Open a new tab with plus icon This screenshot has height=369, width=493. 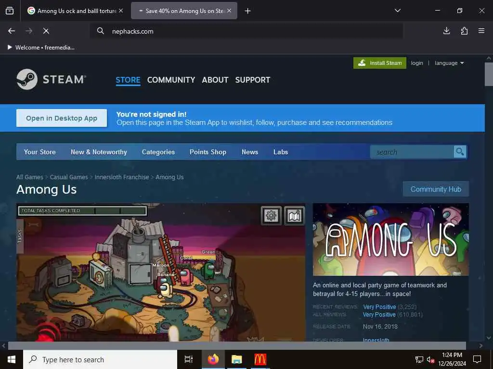pos(248,11)
